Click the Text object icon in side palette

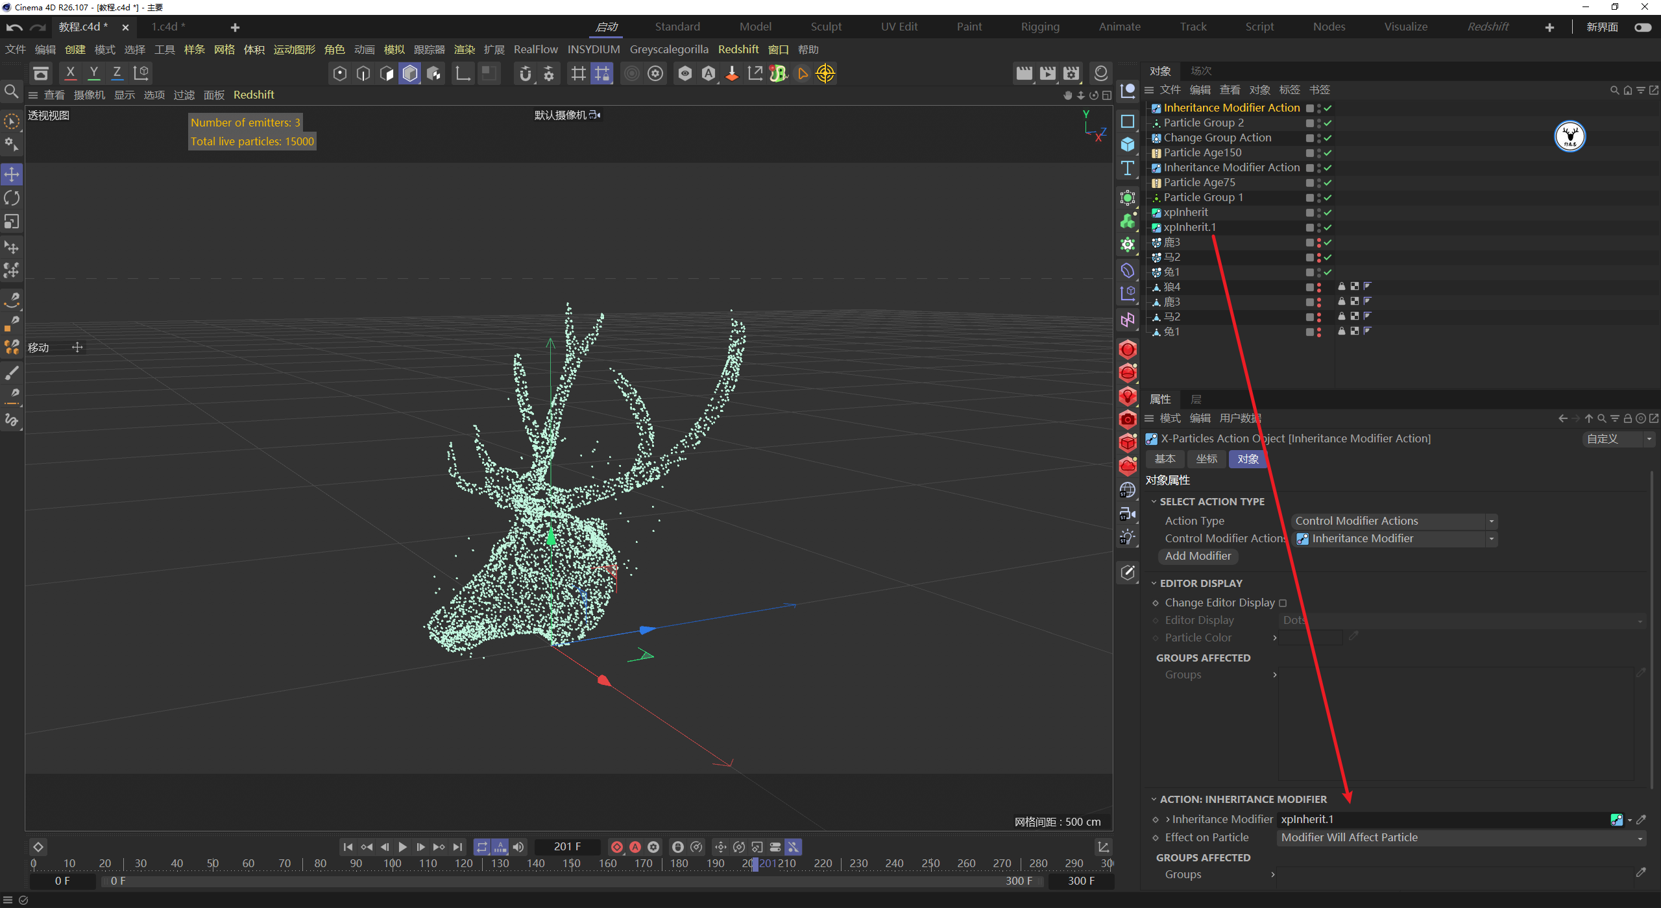tap(1128, 169)
